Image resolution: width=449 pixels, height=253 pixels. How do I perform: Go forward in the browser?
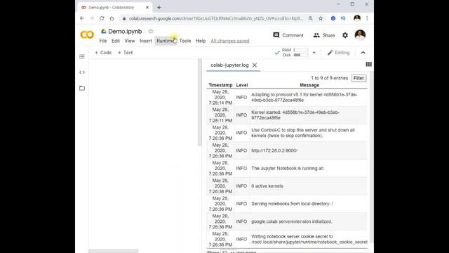tap(92, 18)
